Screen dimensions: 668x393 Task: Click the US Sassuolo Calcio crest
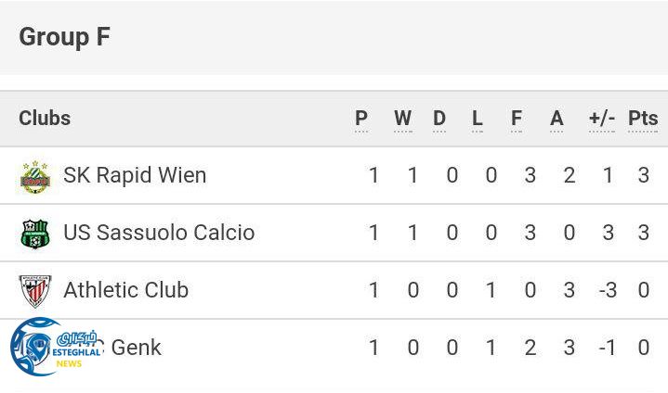(x=35, y=234)
